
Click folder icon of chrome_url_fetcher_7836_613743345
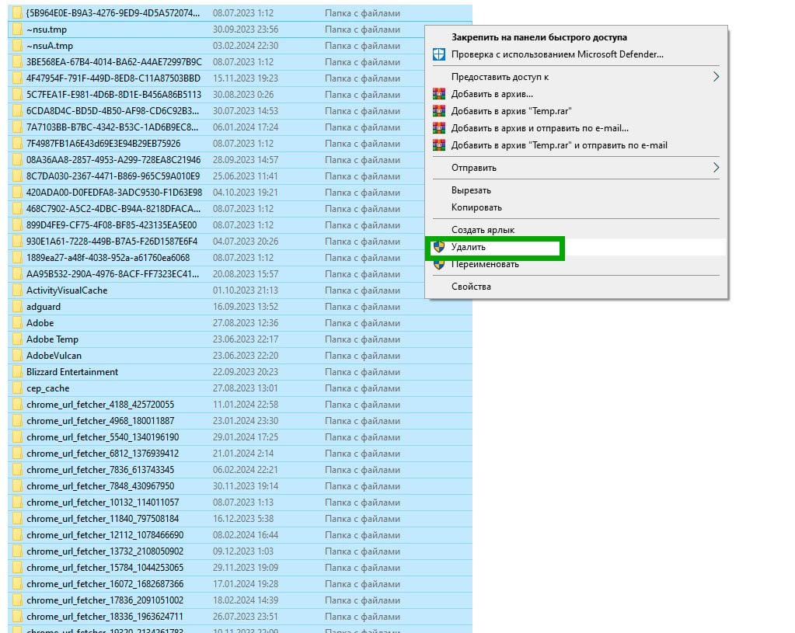pyautogui.click(x=17, y=470)
